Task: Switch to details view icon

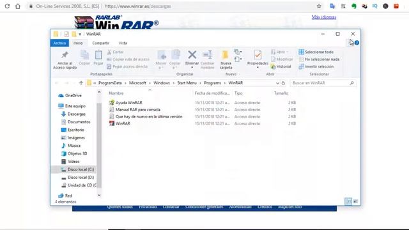Action: tap(348, 201)
